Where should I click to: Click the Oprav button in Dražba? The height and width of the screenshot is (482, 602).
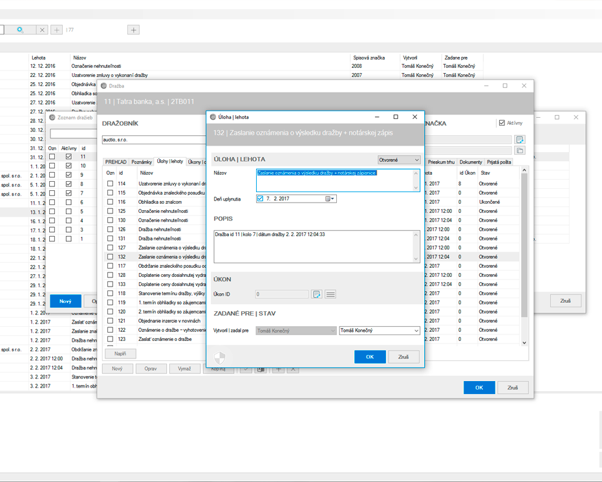tap(151, 369)
